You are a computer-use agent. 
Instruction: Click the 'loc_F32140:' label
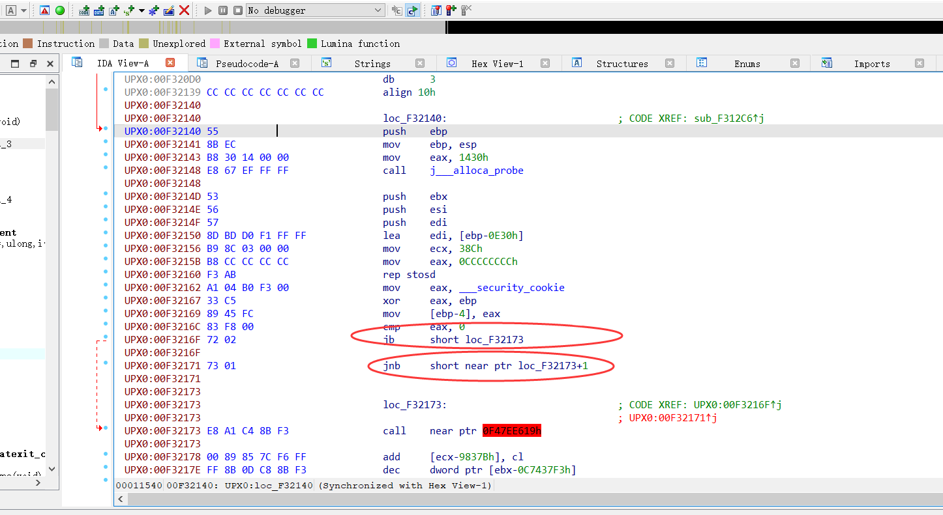coord(415,118)
